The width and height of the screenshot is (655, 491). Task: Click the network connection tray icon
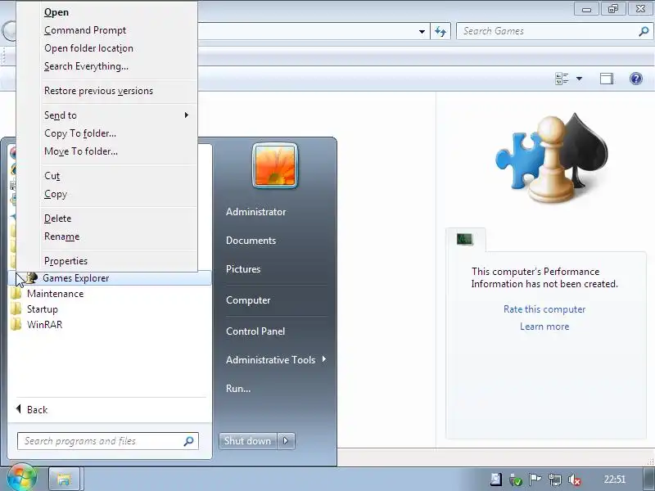[555, 480]
